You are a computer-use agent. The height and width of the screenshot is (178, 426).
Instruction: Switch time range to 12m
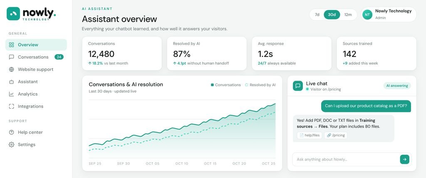click(x=348, y=15)
